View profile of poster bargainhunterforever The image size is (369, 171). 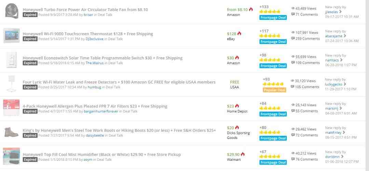coord(101,111)
